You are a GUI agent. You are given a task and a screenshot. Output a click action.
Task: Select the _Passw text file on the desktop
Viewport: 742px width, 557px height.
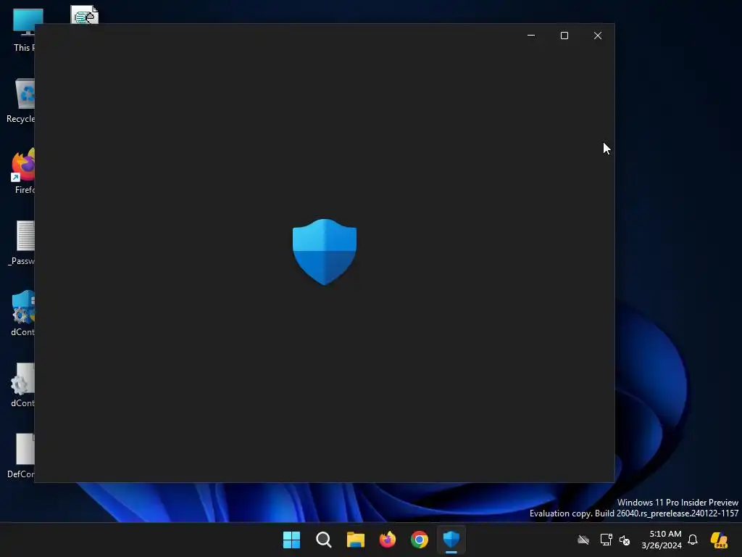(x=22, y=242)
